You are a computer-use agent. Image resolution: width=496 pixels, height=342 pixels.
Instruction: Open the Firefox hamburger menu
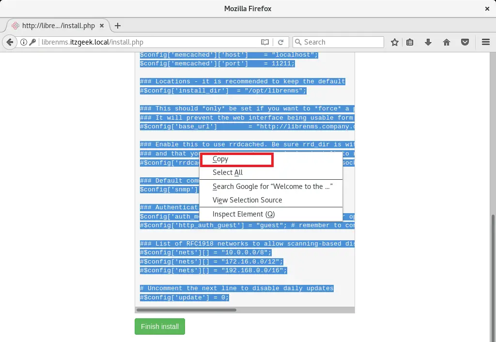click(x=486, y=42)
